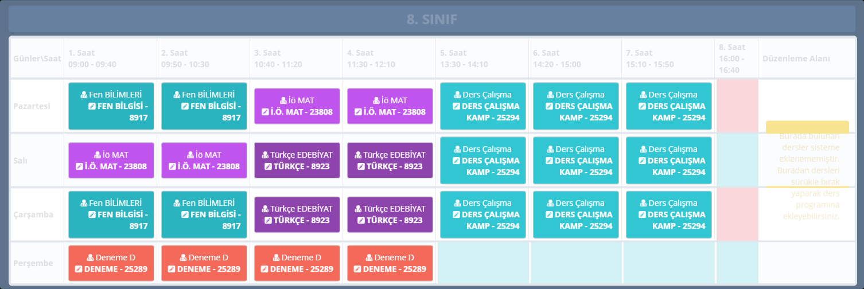Click edit icon on Çarşamba 7. Saat DERS ÇALIŞMA card
Screen dimensions: 864x289
[642, 214]
